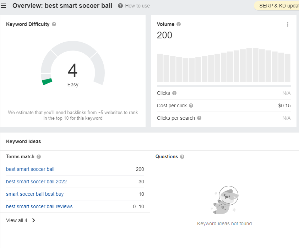Click the Terms match help icon
Image resolution: width=299 pixels, height=248 pixels.
[x=38, y=157]
